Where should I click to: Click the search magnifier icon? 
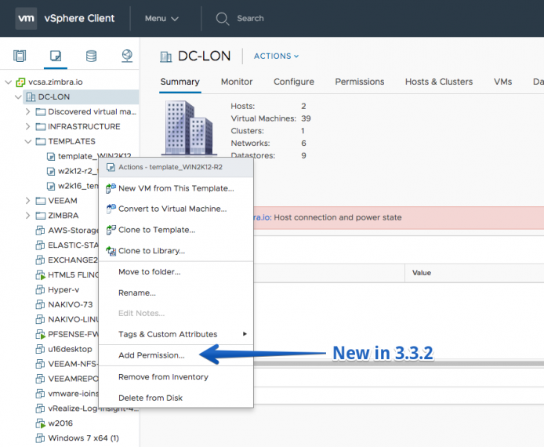coord(222,18)
